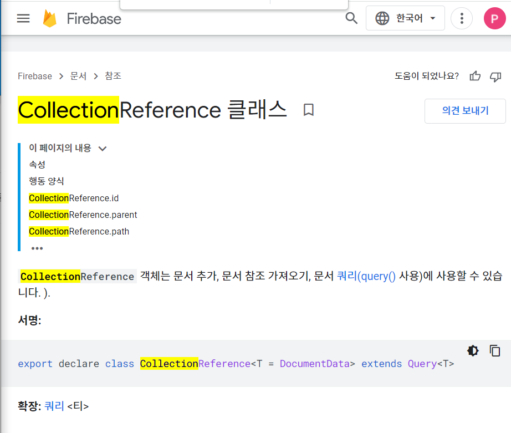Click the Firebase flame logo

pyautogui.click(x=50, y=18)
